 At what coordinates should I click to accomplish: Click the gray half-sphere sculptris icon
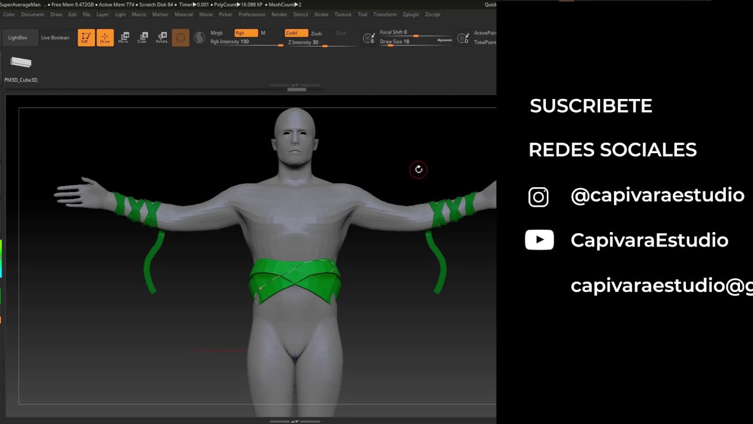pos(199,38)
